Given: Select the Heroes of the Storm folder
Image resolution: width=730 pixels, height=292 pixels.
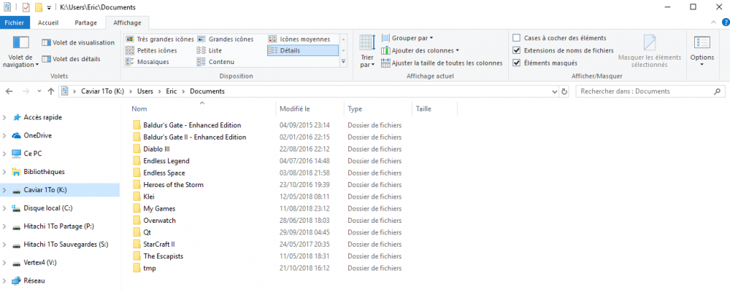Looking at the screenshot, I should click(x=173, y=185).
